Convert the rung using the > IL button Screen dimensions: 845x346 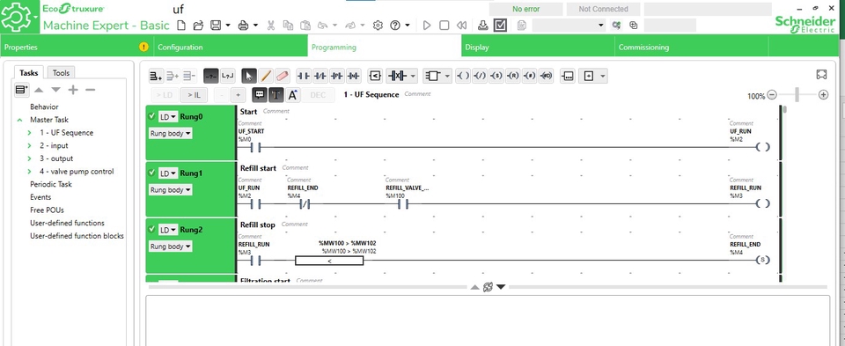click(x=194, y=95)
